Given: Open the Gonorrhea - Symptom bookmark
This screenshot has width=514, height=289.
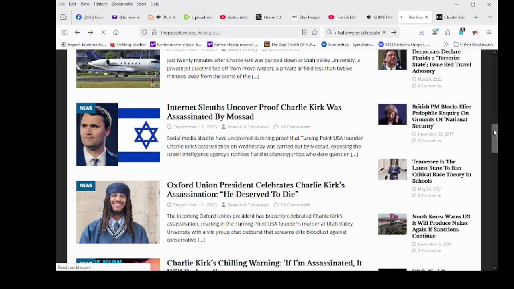Looking at the screenshot, I should click(349, 45).
